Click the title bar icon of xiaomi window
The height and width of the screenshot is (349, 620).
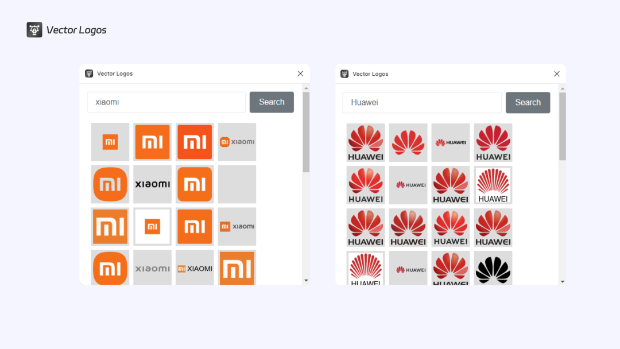[89, 73]
